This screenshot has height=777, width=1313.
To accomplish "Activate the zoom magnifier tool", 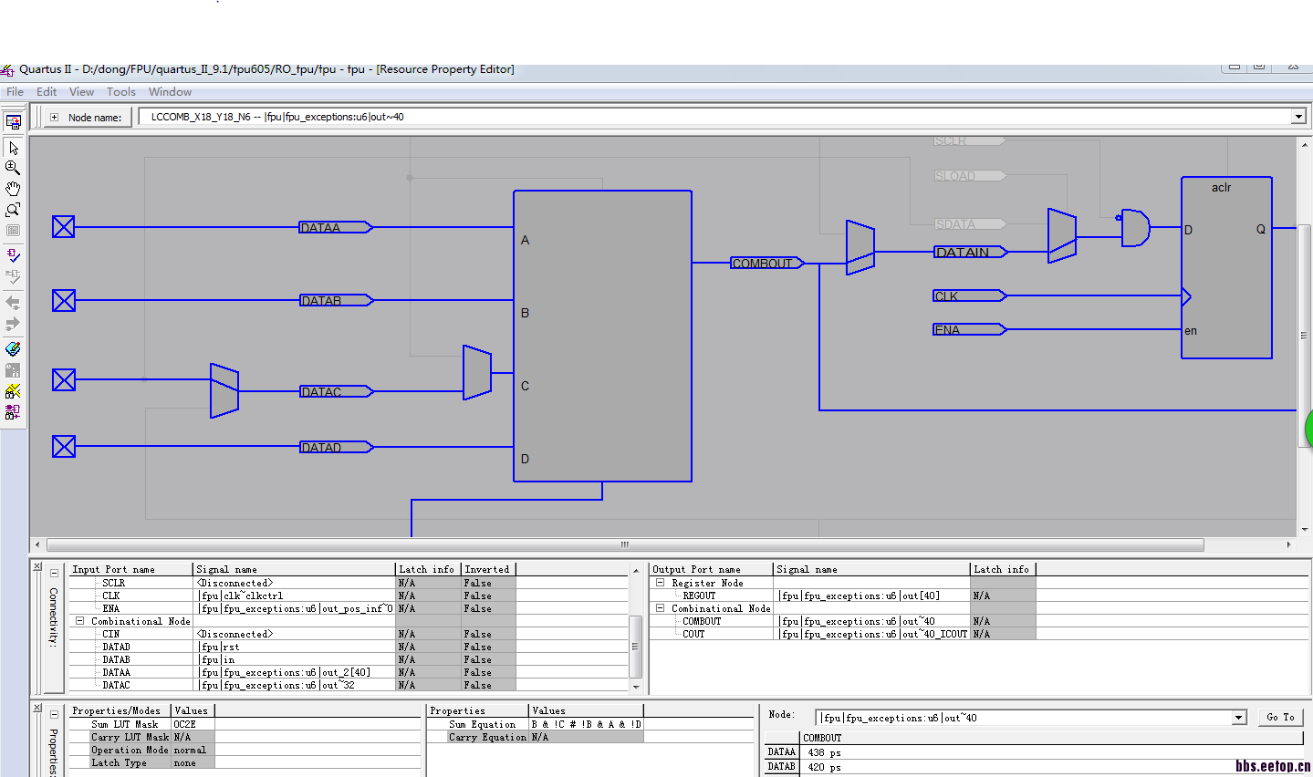I will coord(13,168).
